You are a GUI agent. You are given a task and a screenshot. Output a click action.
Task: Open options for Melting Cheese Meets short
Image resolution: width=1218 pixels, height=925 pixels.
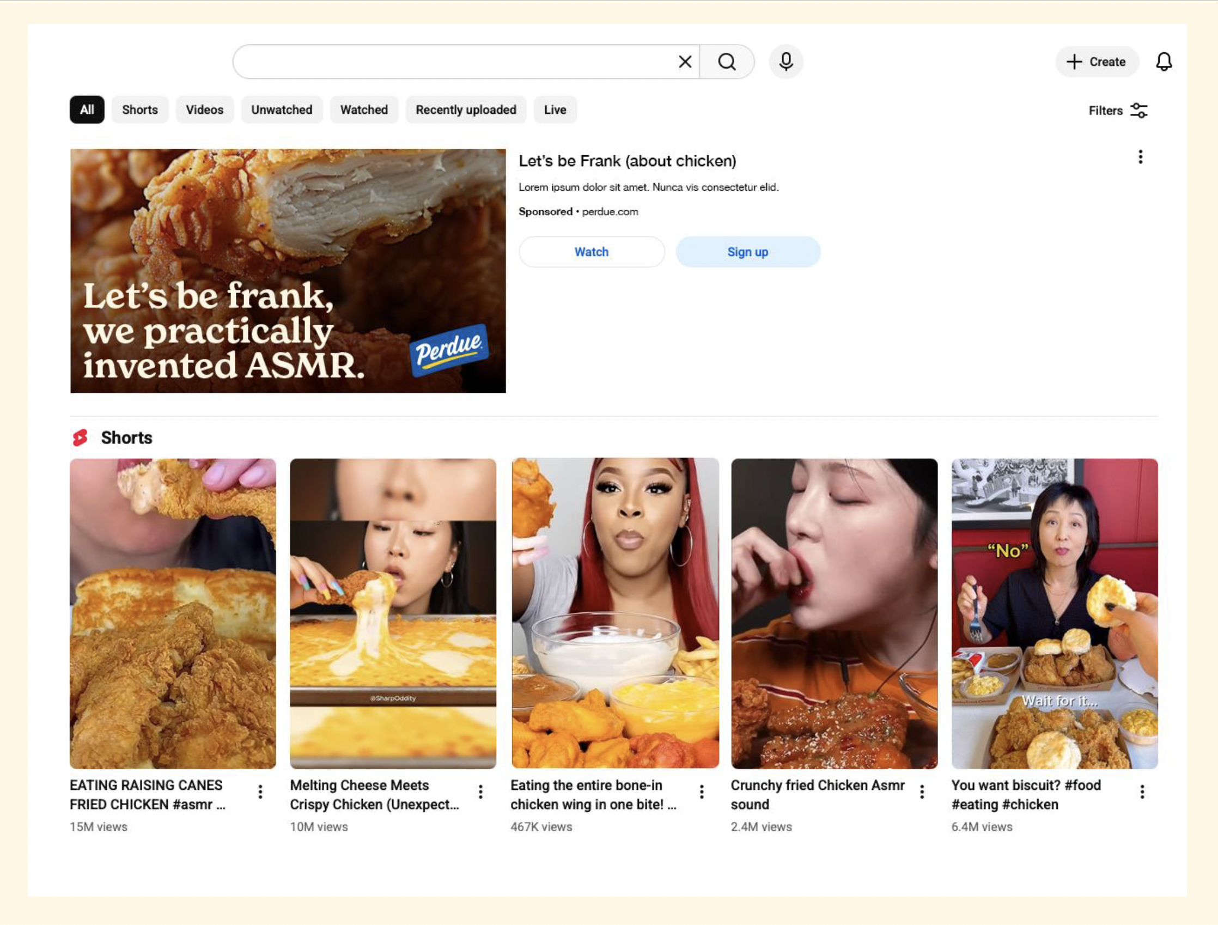click(480, 792)
